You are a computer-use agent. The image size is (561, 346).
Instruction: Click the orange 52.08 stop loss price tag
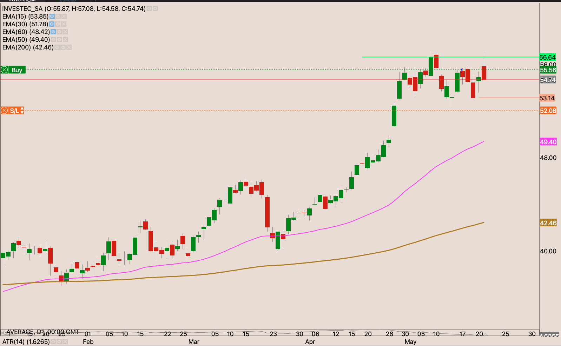(x=548, y=111)
